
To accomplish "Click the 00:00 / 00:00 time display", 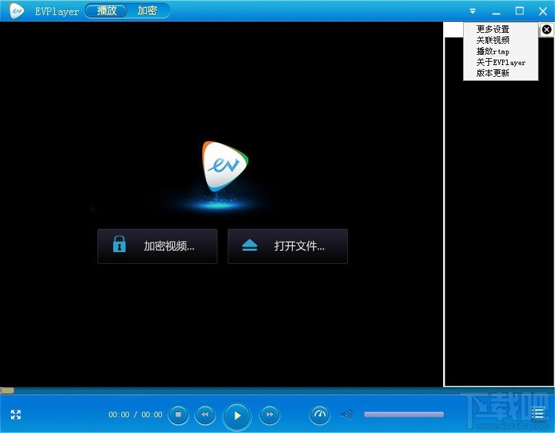I will [x=135, y=415].
